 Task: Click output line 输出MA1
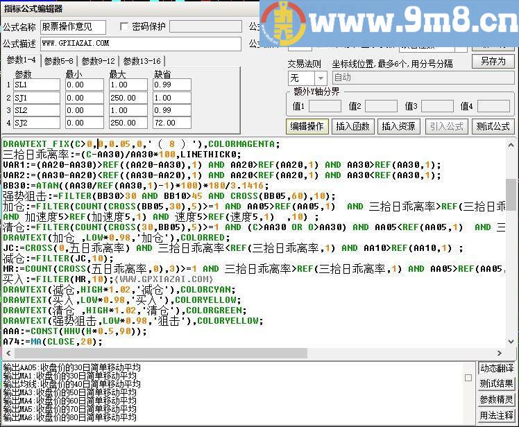(x=70, y=376)
